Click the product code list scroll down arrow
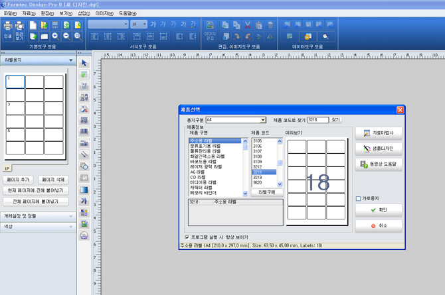 [280, 184]
